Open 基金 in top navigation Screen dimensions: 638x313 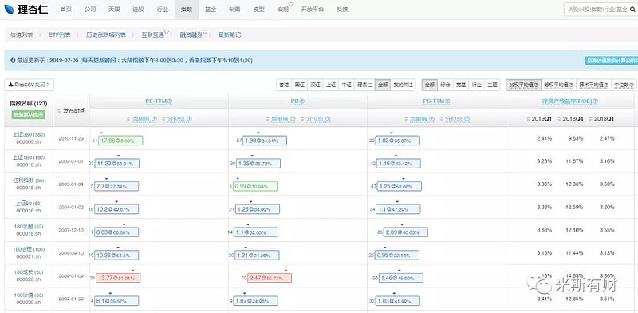tap(211, 10)
